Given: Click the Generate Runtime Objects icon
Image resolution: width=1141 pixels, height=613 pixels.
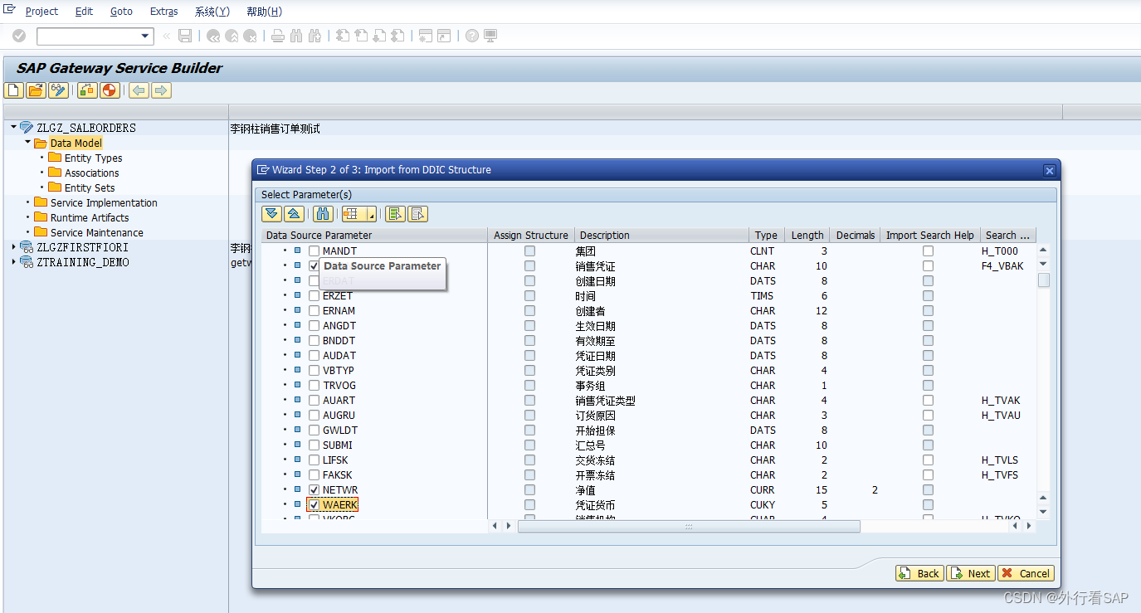Looking at the screenshot, I should [108, 90].
